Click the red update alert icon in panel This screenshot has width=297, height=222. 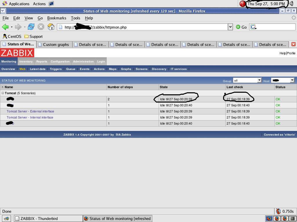[x=242, y=4]
